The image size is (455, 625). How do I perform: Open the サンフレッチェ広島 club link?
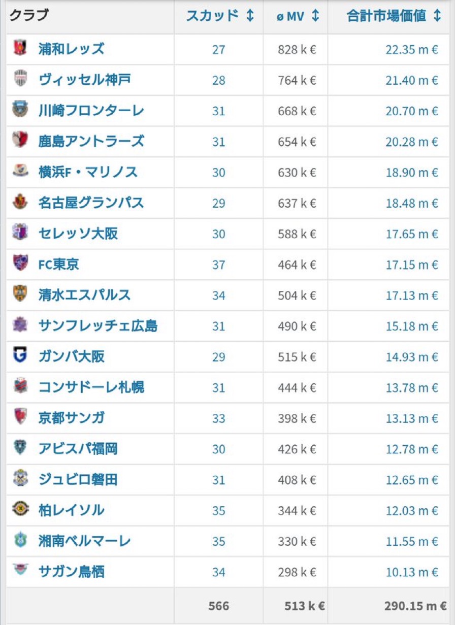pyautogui.click(x=98, y=325)
